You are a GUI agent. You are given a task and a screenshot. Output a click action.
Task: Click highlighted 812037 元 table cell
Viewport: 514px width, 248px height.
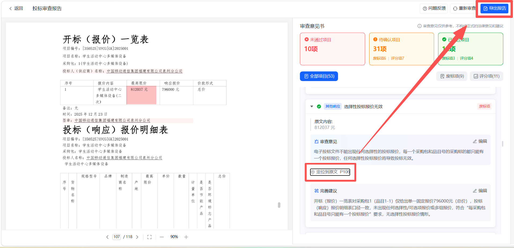[141, 95]
